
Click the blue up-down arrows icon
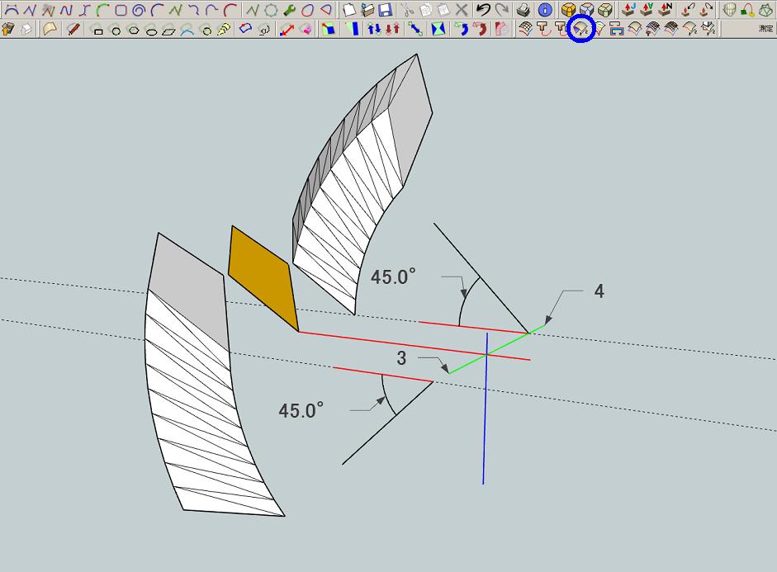[373, 29]
